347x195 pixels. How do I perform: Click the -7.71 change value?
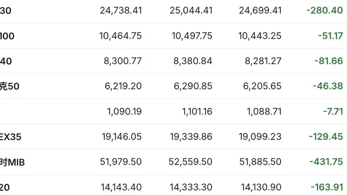[x=333, y=111]
